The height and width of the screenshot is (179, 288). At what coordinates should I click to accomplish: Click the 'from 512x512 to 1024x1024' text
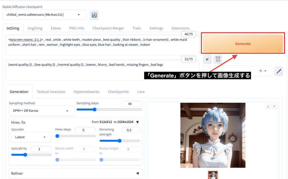[112, 122]
